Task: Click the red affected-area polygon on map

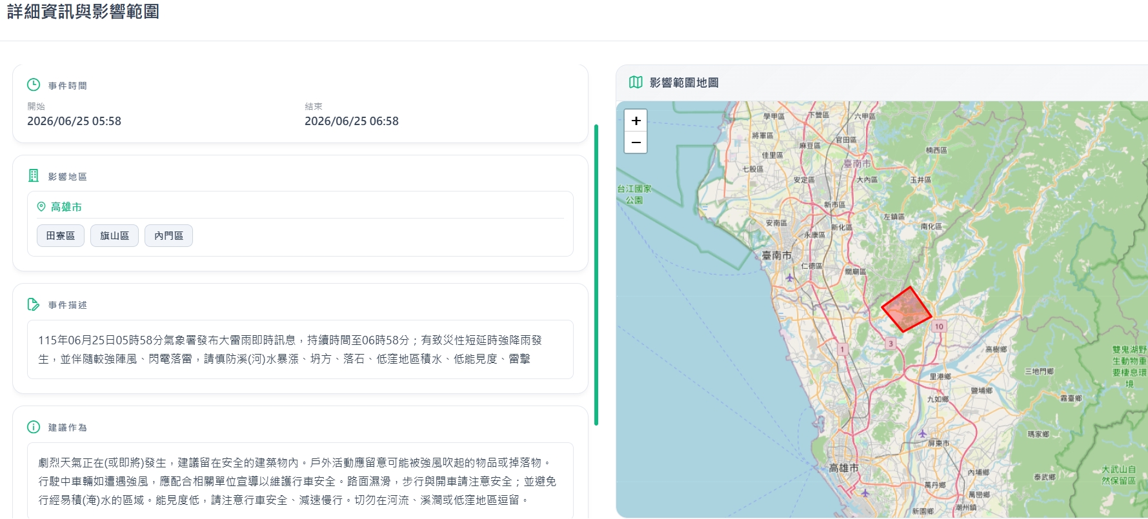Action: tap(907, 310)
